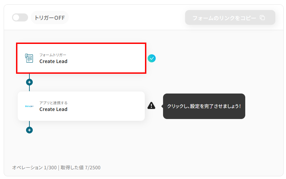This screenshot has height=179, width=286.
Task: Click the 取得した値 7/2500 counter text
Action: tap(81, 168)
